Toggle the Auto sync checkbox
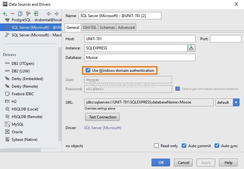 click(x=217, y=146)
